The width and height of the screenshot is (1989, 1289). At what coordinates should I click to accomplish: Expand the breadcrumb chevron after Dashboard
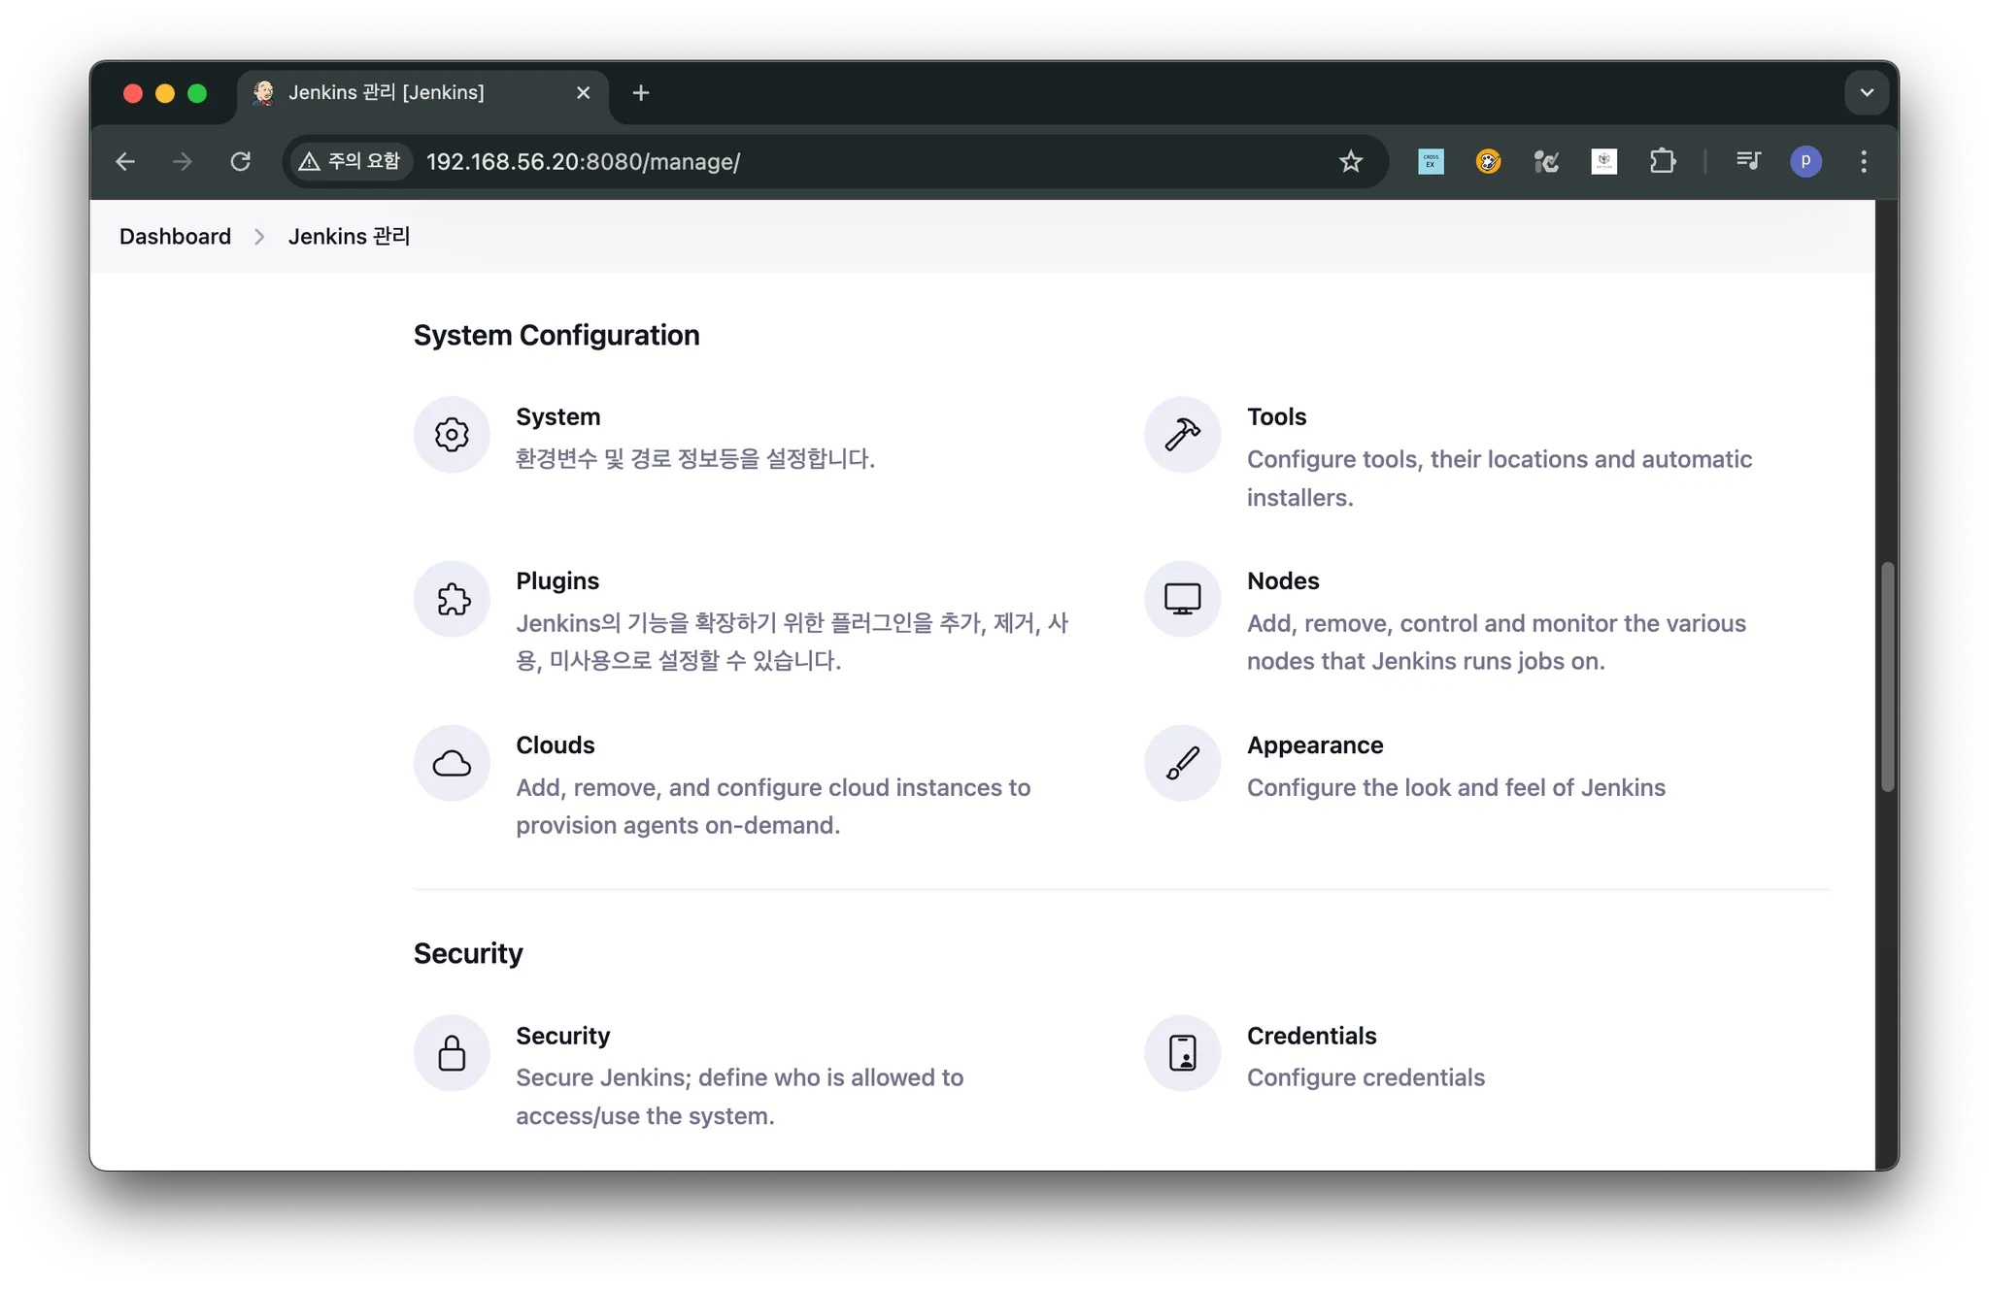pyautogui.click(x=259, y=237)
